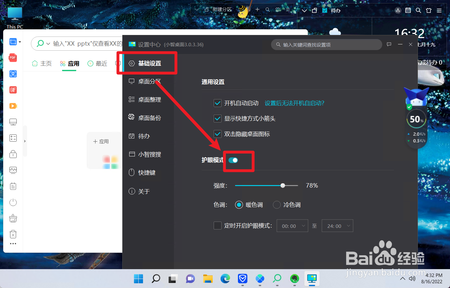Click the account icon in 待办 widget

[398, 10]
